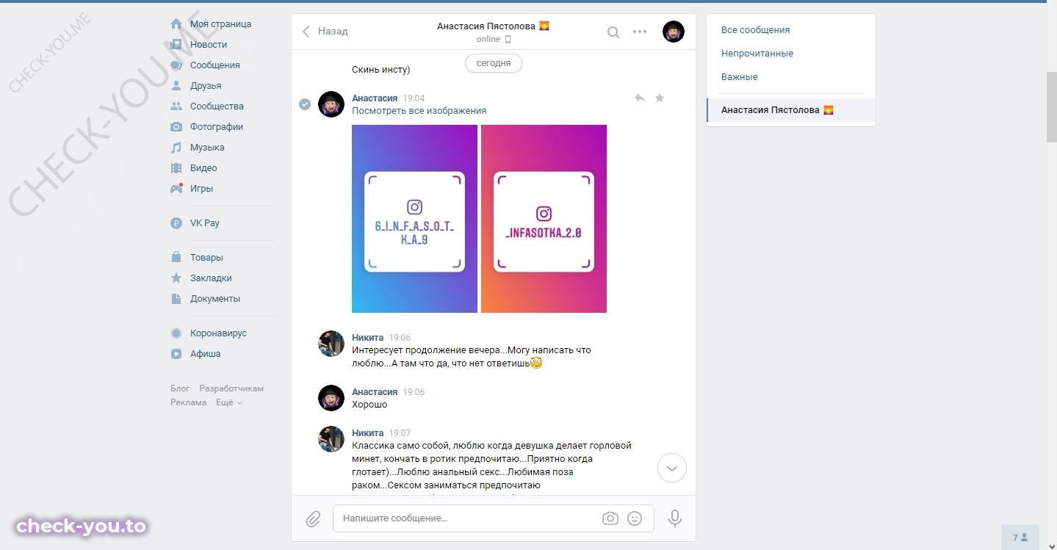The width and height of the screenshot is (1057, 550).
Task: Click the VK Pay ruble icon
Action: pyautogui.click(x=176, y=223)
